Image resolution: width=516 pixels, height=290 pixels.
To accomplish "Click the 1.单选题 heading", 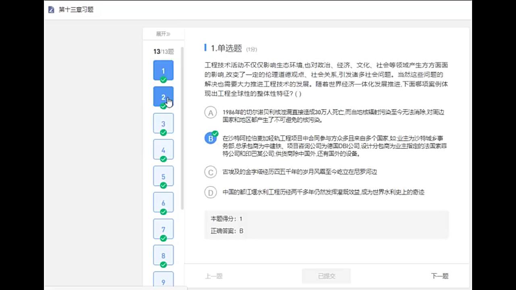I will click(226, 48).
